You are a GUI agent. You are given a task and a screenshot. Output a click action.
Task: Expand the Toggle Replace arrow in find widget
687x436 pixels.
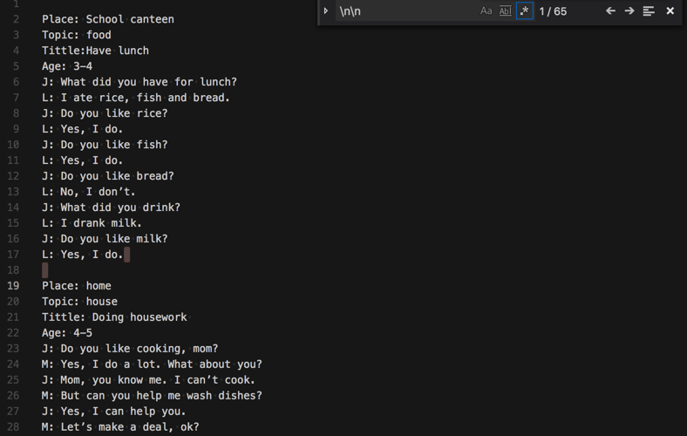(x=326, y=11)
